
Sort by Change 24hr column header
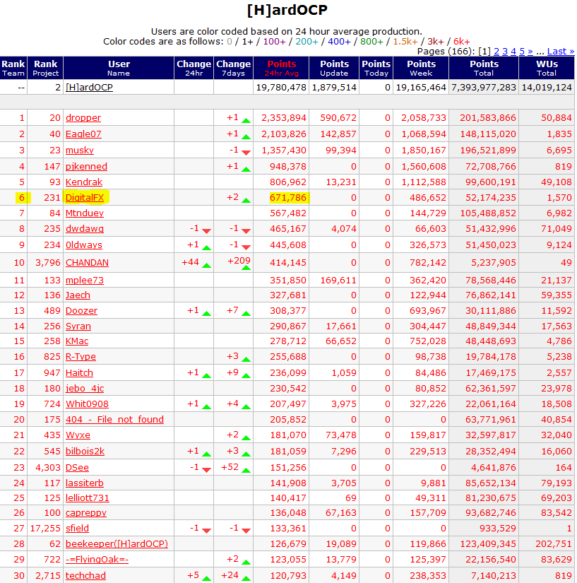click(x=194, y=68)
